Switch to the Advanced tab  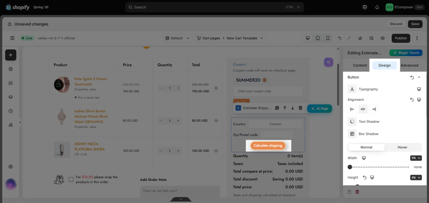click(x=409, y=65)
